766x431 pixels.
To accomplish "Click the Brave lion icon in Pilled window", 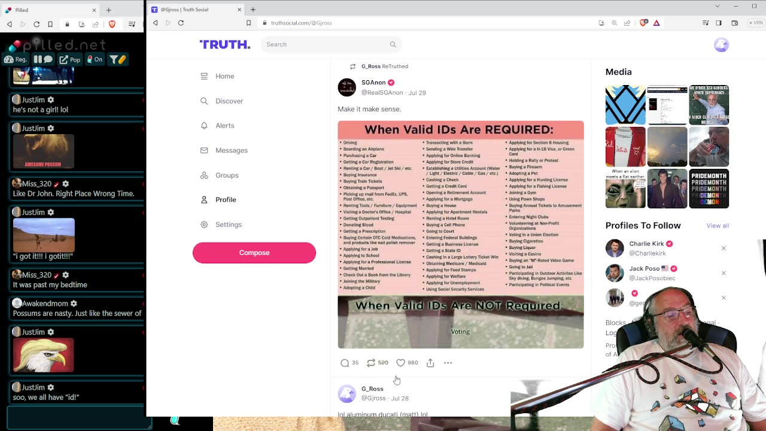I will coord(112,24).
